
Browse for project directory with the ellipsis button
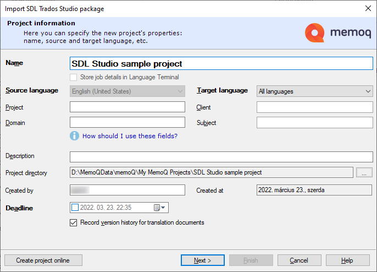pos(364,173)
